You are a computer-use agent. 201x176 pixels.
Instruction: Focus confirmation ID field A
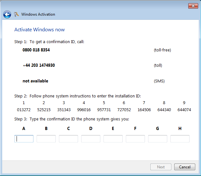[24, 139]
